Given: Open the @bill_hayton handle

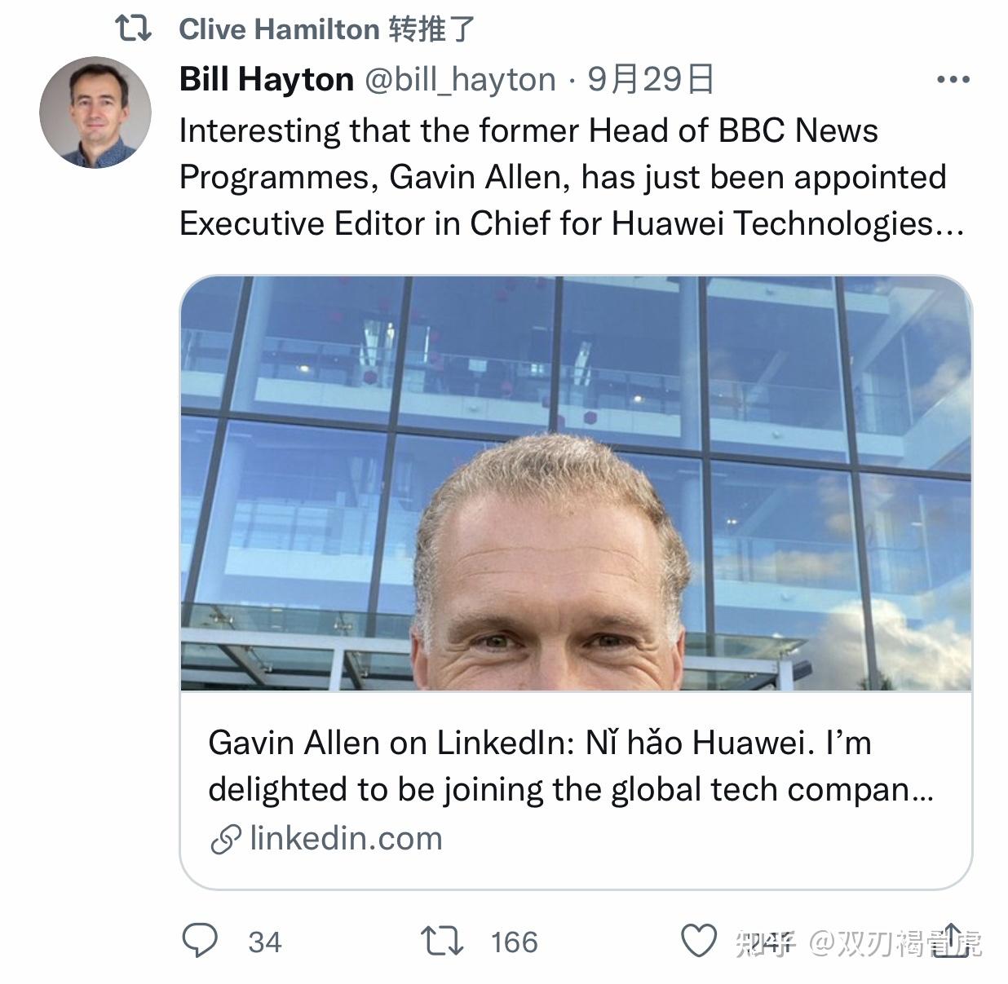Looking at the screenshot, I should [460, 80].
